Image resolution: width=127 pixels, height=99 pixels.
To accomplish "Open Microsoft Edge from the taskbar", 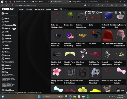I will click(70, 96).
